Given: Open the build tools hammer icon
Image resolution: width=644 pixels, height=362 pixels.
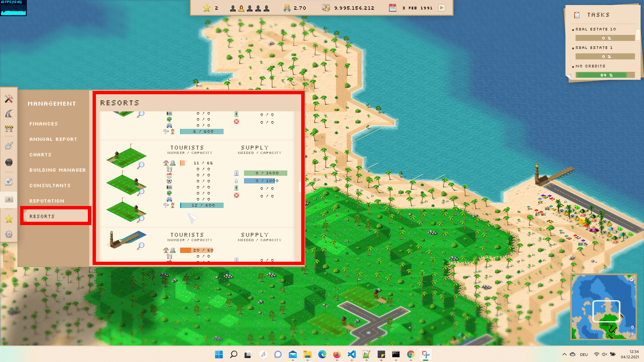Looking at the screenshot, I should coord(9,99).
